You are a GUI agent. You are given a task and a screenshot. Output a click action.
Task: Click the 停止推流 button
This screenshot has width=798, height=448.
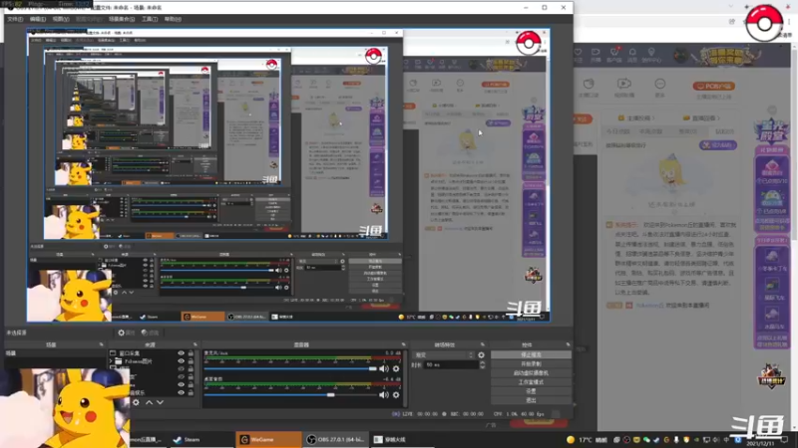point(531,354)
